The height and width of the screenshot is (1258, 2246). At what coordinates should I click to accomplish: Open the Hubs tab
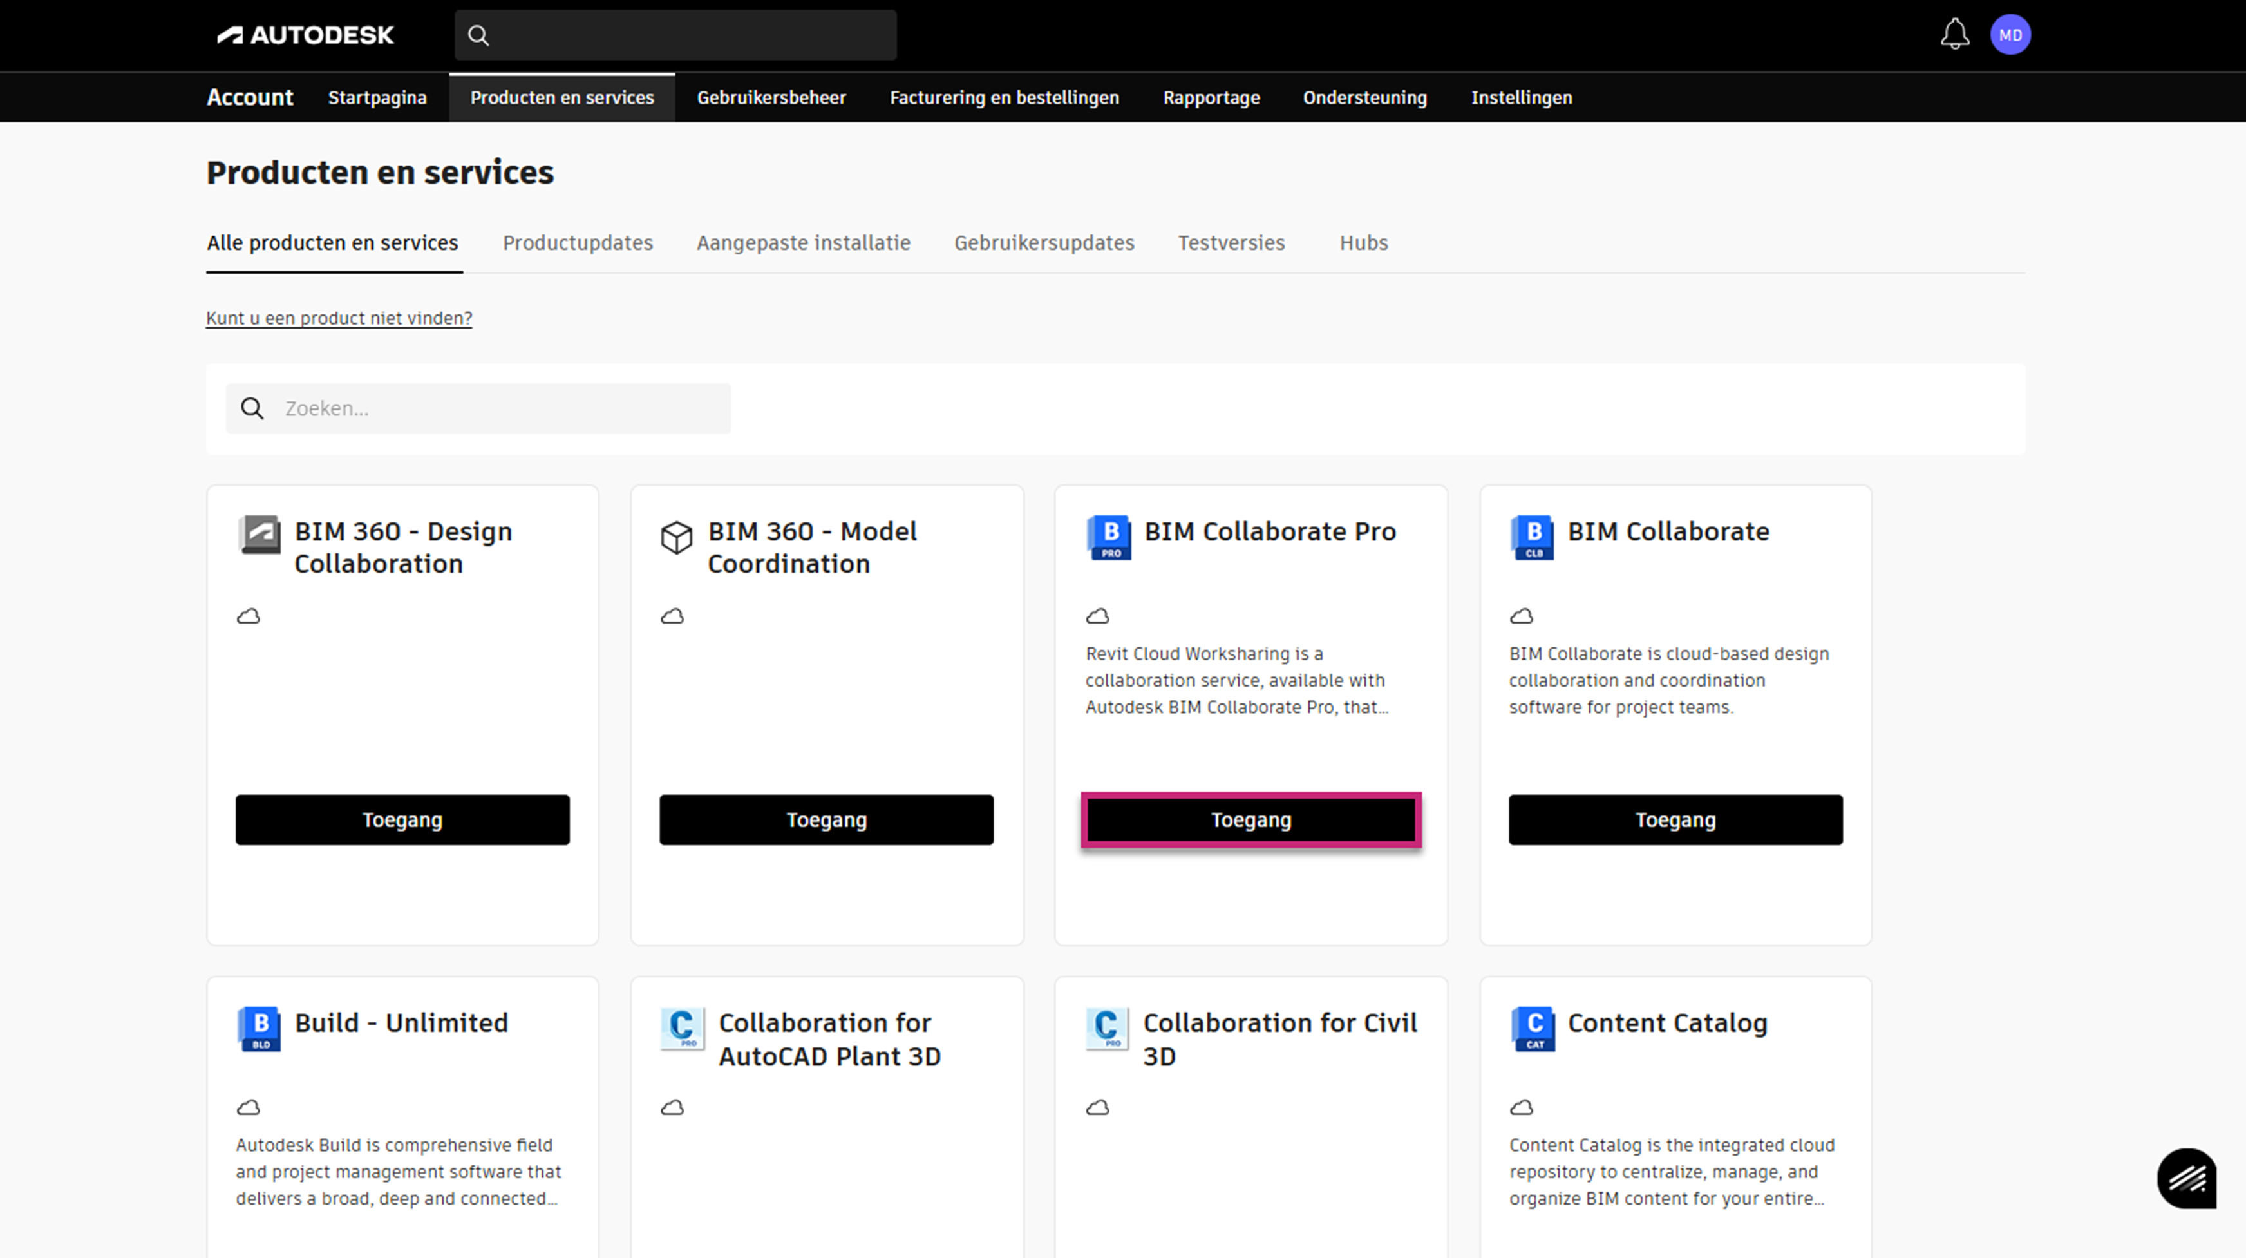coord(1363,243)
